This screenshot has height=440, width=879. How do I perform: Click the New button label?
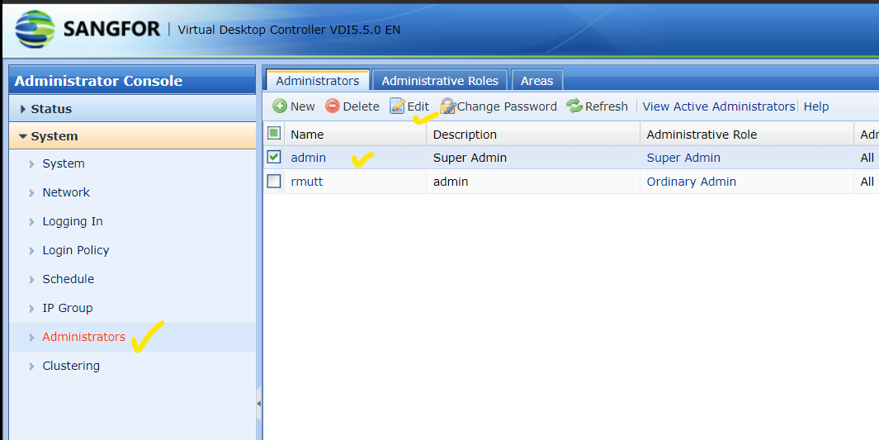[303, 106]
